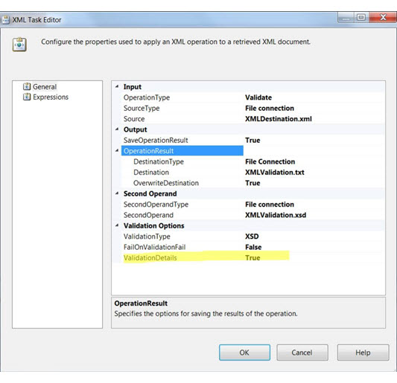Image resolution: width=397 pixels, height=383 pixels.
Task: Open the General page
Action: click(45, 87)
